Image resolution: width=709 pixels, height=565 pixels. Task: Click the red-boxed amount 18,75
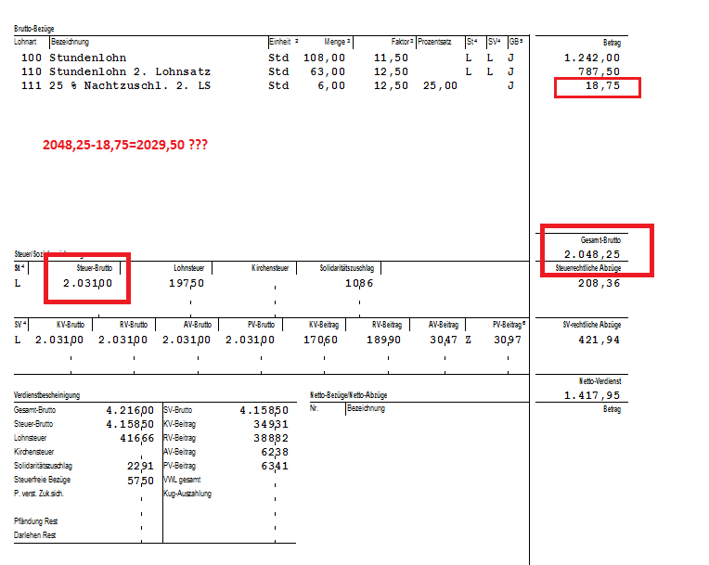coord(604,86)
